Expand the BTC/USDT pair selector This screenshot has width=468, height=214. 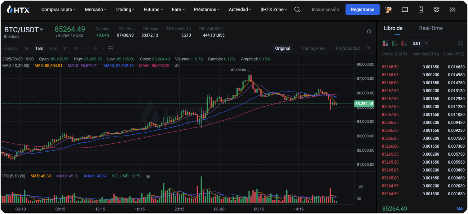point(42,30)
